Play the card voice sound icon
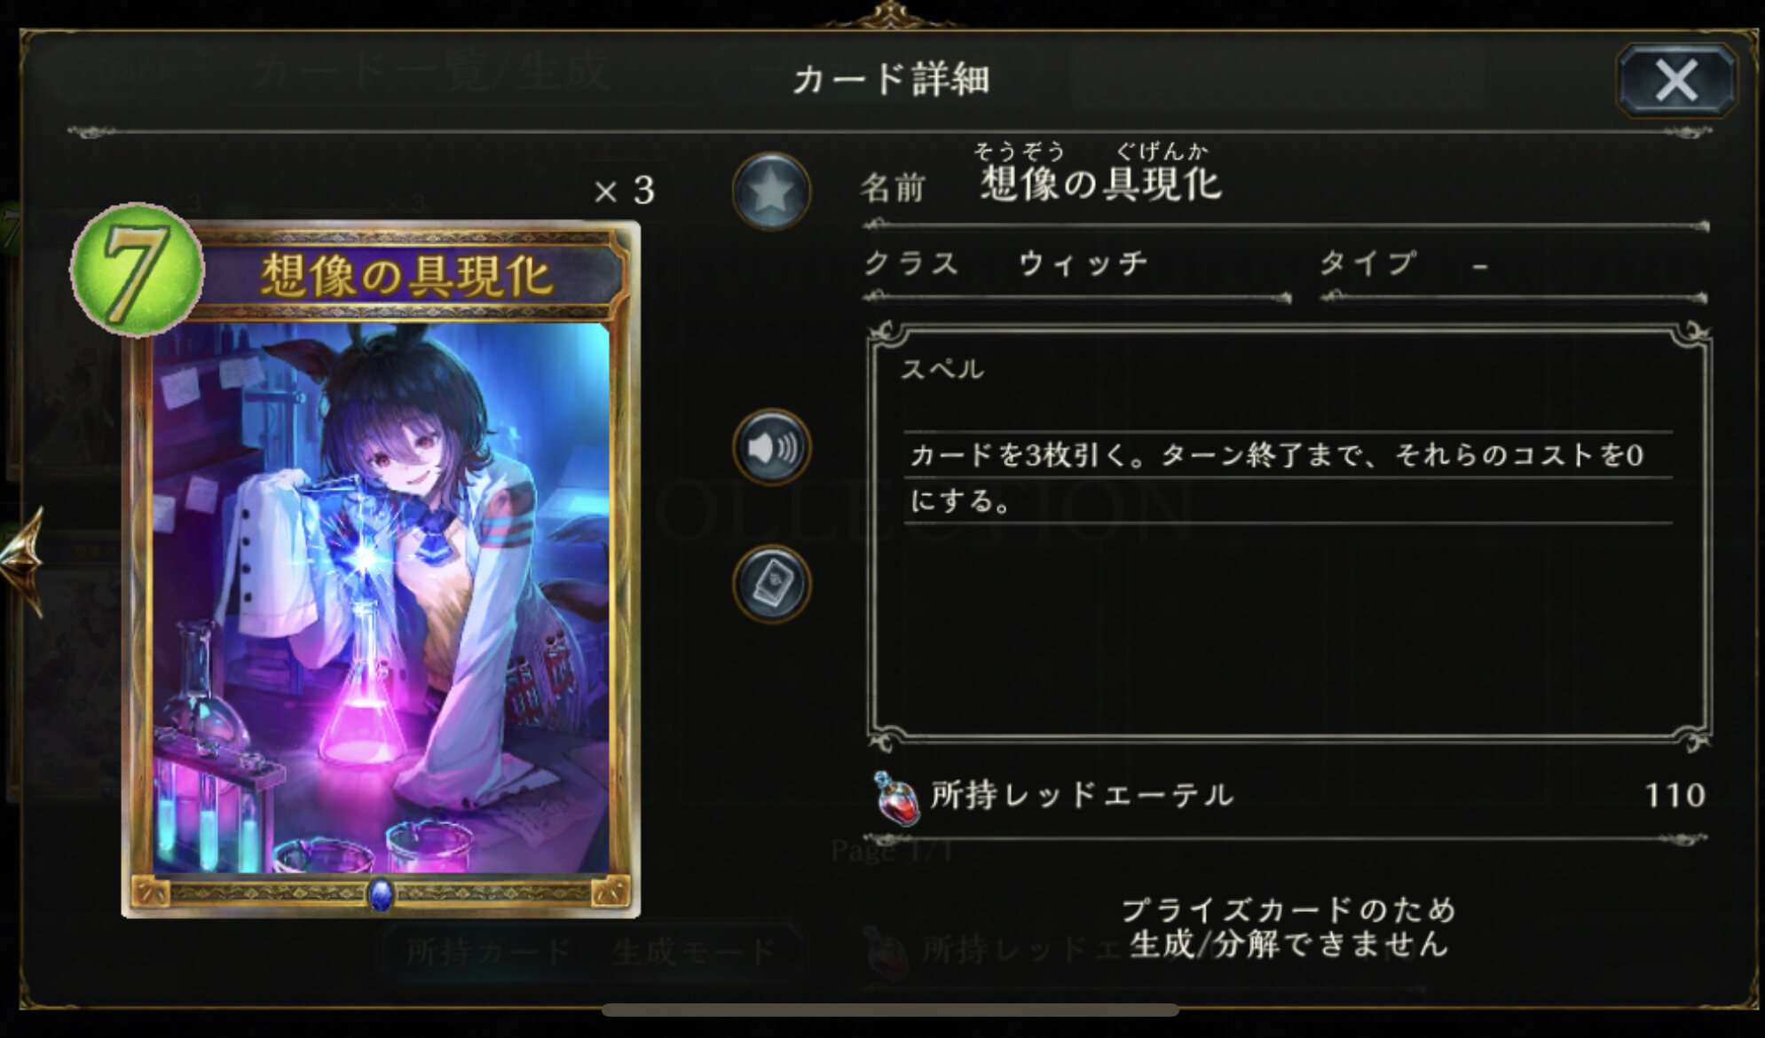Screen dimensions: 1765x1038 (771, 447)
